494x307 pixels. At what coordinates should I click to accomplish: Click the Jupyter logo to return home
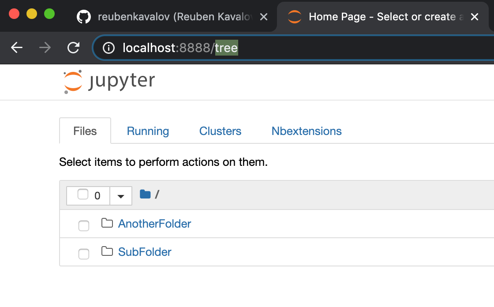tap(108, 81)
